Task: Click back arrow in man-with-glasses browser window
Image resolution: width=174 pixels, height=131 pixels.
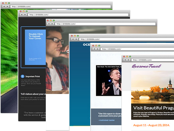Action: click(x=49, y=24)
